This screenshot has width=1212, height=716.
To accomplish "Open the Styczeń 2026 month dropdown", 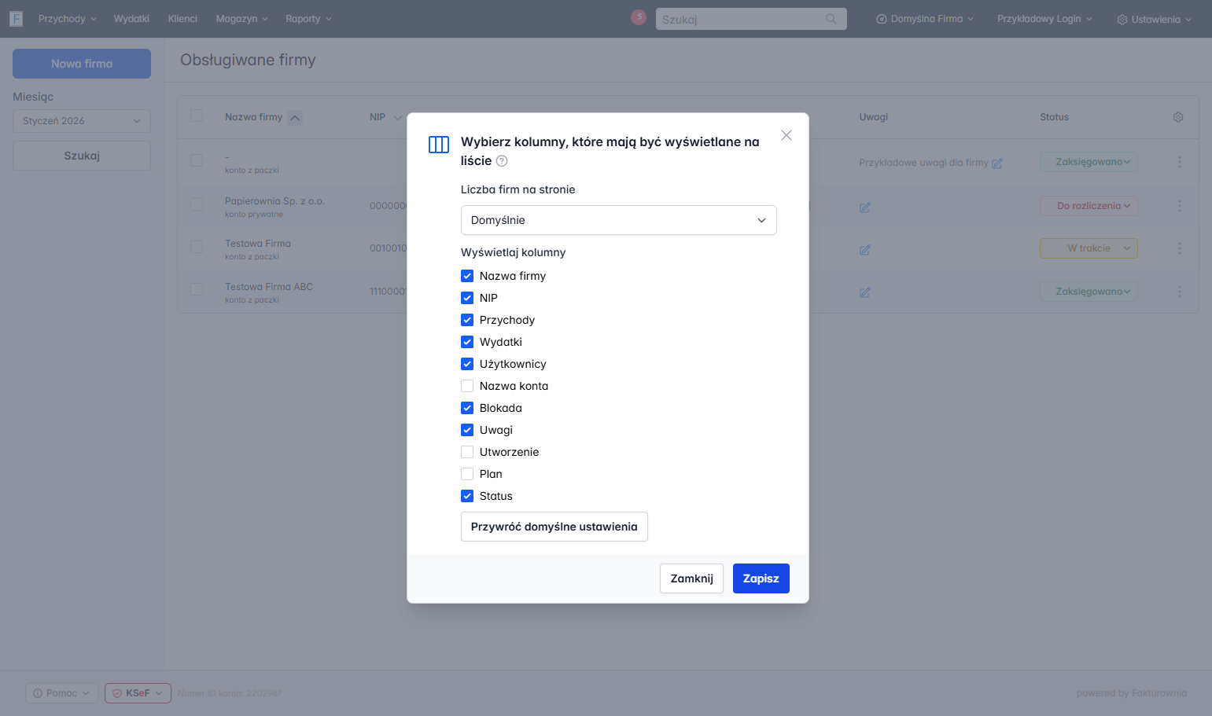I will (82, 121).
